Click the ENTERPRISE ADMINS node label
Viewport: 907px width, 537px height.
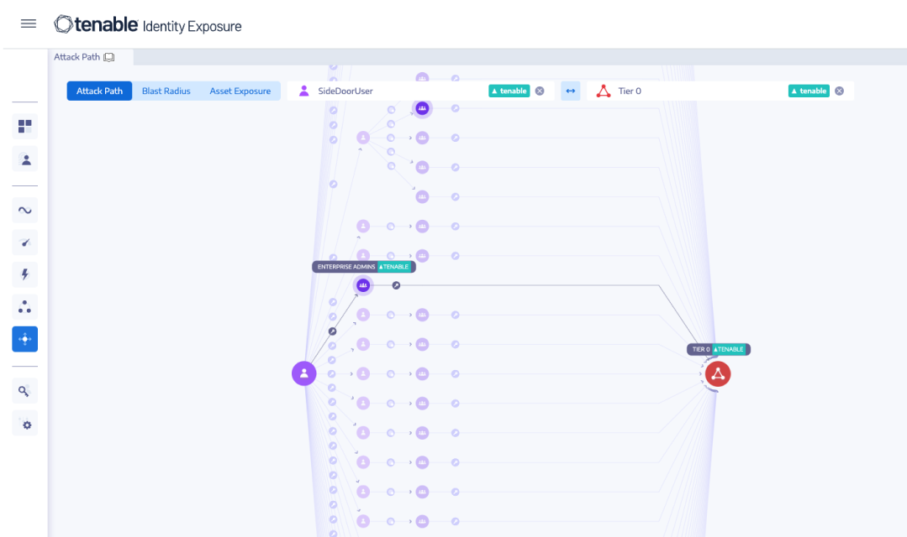pos(364,267)
